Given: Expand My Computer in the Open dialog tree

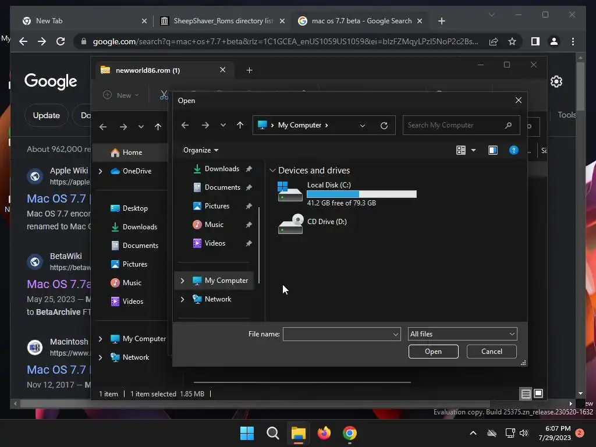Looking at the screenshot, I should (x=182, y=281).
